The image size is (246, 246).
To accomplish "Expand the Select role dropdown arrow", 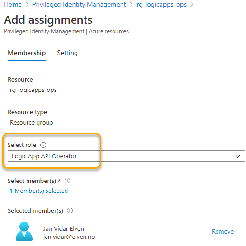I will point(237,156).
